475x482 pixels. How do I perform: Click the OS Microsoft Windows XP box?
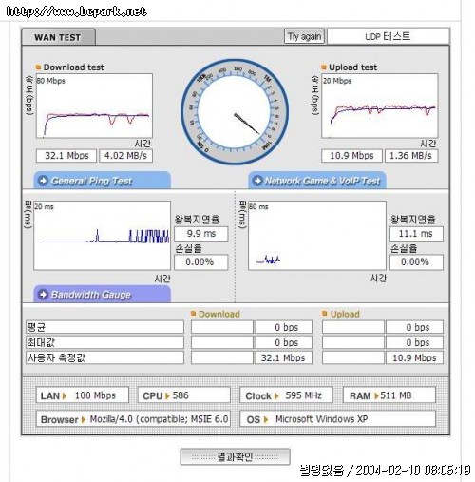(338, 419)
